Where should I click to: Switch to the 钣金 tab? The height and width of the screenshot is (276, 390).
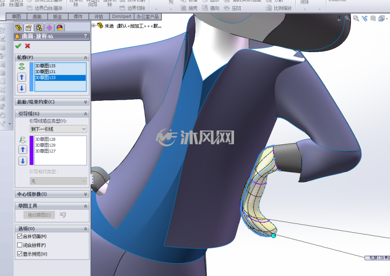coord(58,17)
